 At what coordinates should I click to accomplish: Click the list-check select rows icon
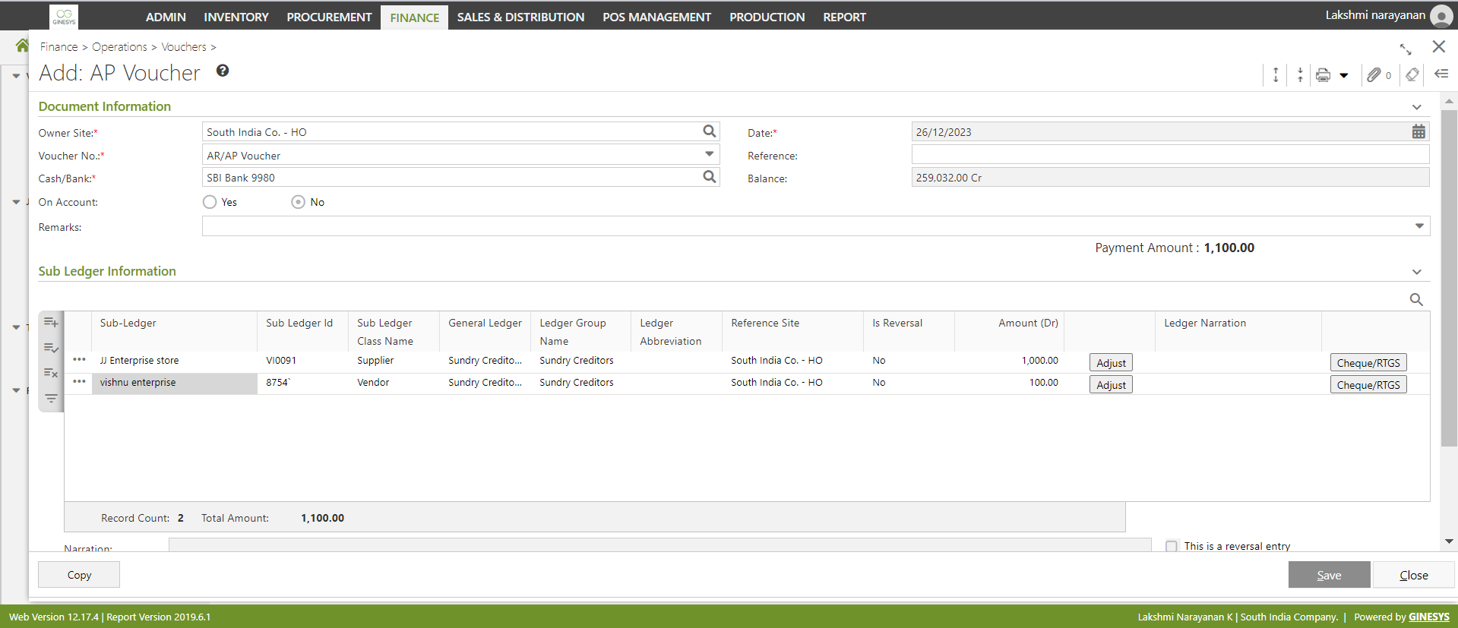51,348
